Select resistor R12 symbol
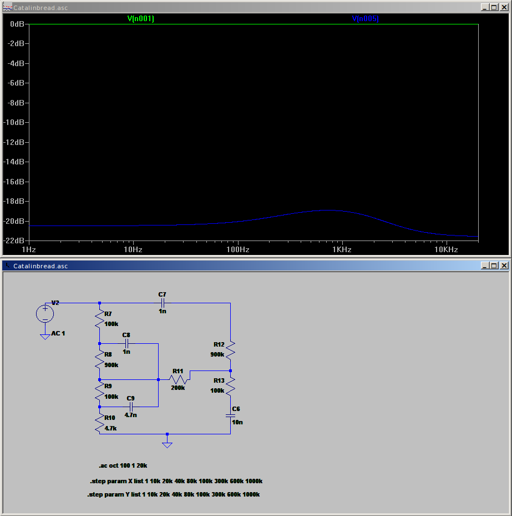The height and width of the screenshot is (516, 512). tap(230, 350)
